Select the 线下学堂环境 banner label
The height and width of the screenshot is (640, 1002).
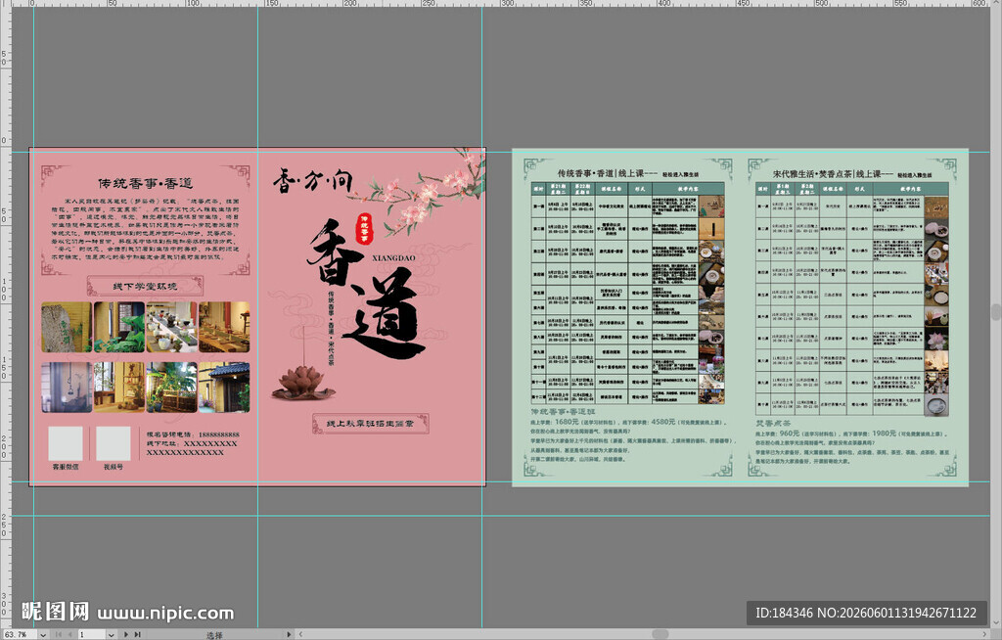click(145, 286)
